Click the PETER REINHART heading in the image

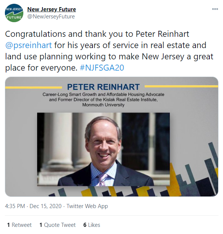[103, 87]
